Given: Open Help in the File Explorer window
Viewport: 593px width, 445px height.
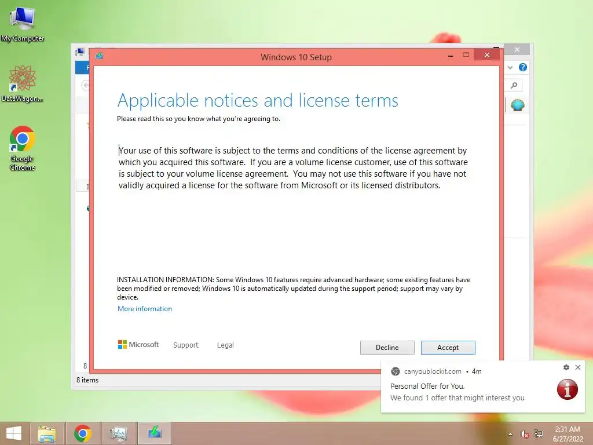Looking at the screenshot, I should 523,67.
